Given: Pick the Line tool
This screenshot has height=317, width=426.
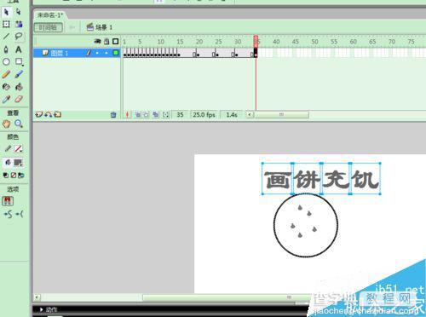Looking at the screenshot, I should pyautogui.click(x=6, y=37).
